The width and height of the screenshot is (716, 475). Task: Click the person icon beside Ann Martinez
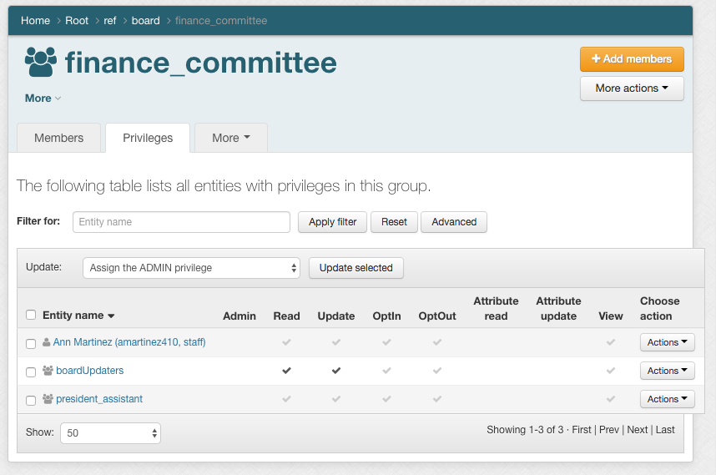point(47,342)
